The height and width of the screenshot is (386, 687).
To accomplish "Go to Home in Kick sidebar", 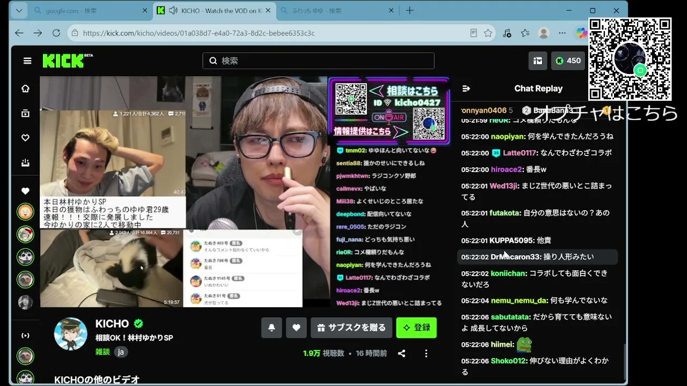I will click(25, 88).
